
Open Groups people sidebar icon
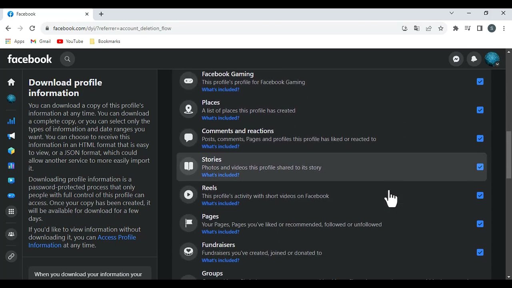point(11,234)
